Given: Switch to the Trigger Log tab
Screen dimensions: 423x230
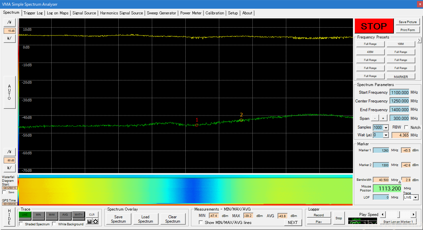Looking at the screenshot, I should point(33,13).
